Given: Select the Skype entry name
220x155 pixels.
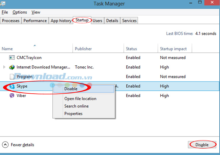Looking at the screenshot, I should (22, 86).
